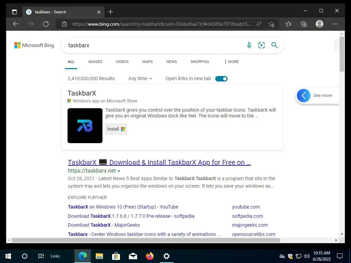Expand the taskbarx.net URL dropdown arrow
This screenshot has width=351, height=263.
(119, 171)
